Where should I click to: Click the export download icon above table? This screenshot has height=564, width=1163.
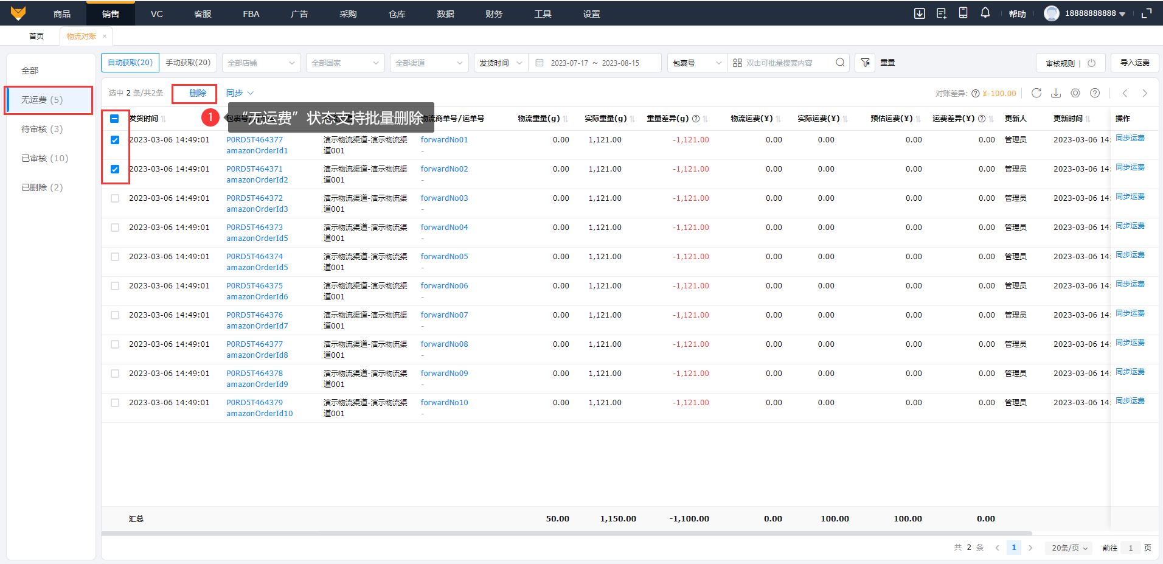pos(1056,93)
